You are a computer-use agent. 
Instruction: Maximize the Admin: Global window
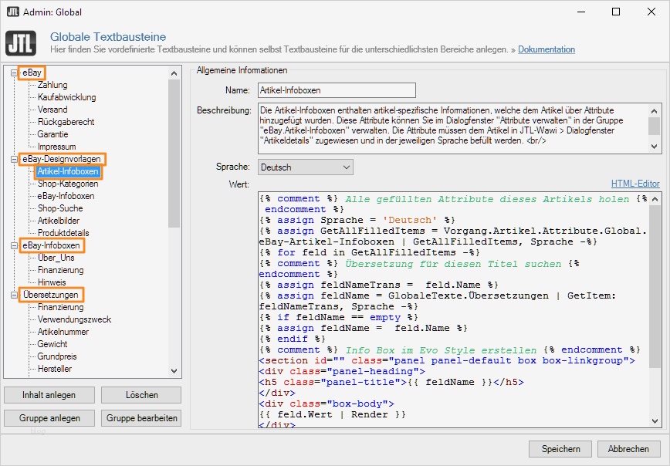(616, 12)
